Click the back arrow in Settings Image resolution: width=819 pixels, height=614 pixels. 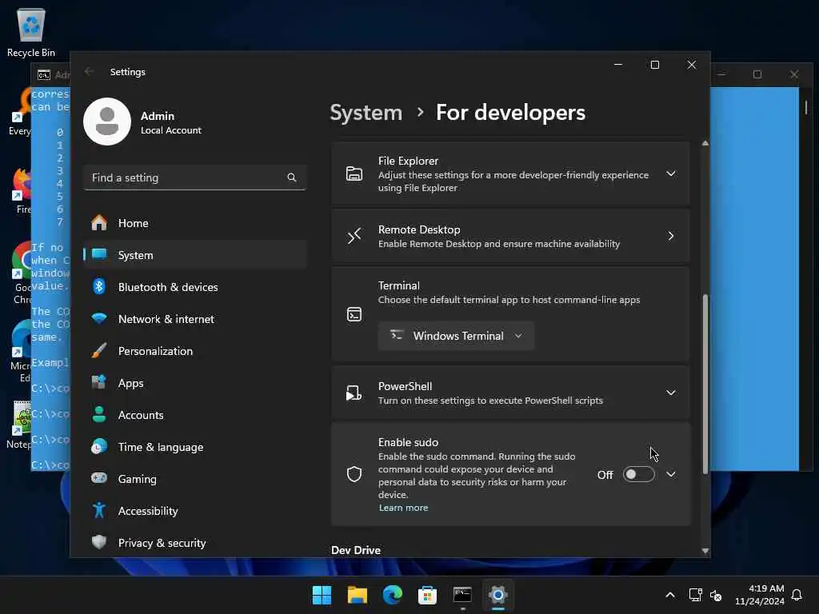pyautogui.click(x=90, y=71)
